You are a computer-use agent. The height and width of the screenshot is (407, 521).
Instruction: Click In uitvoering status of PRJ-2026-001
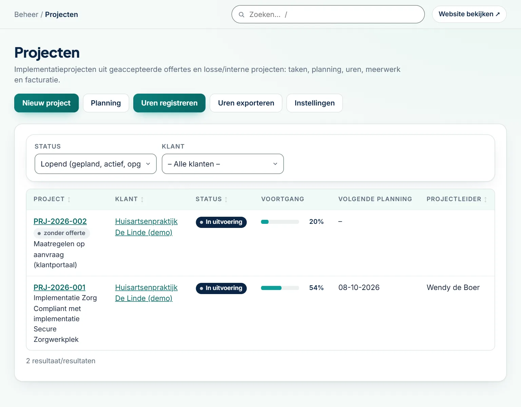221,288
